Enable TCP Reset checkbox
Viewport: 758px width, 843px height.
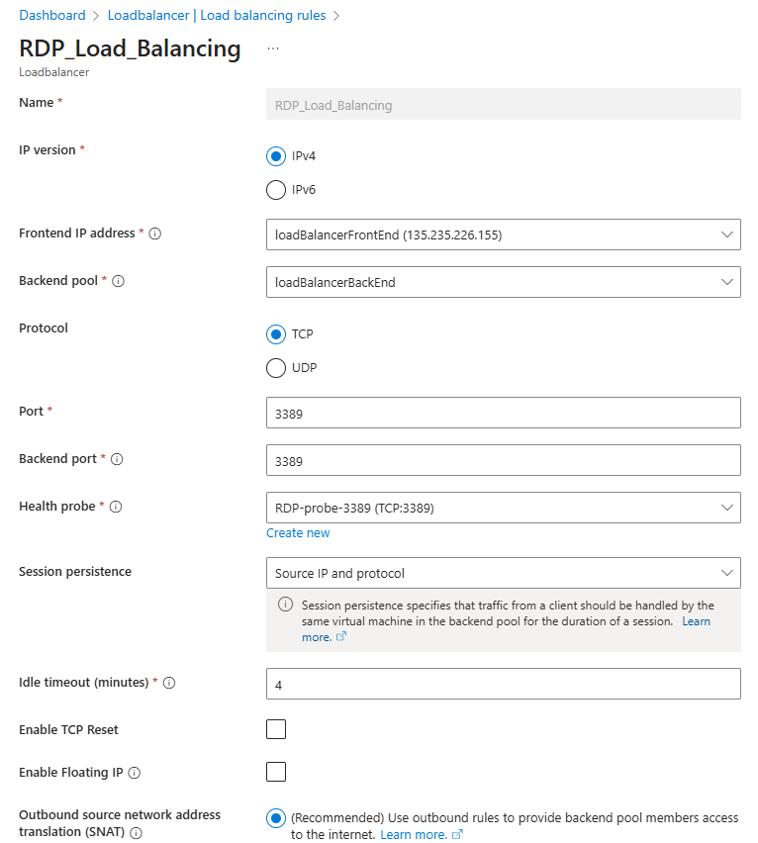275,729
